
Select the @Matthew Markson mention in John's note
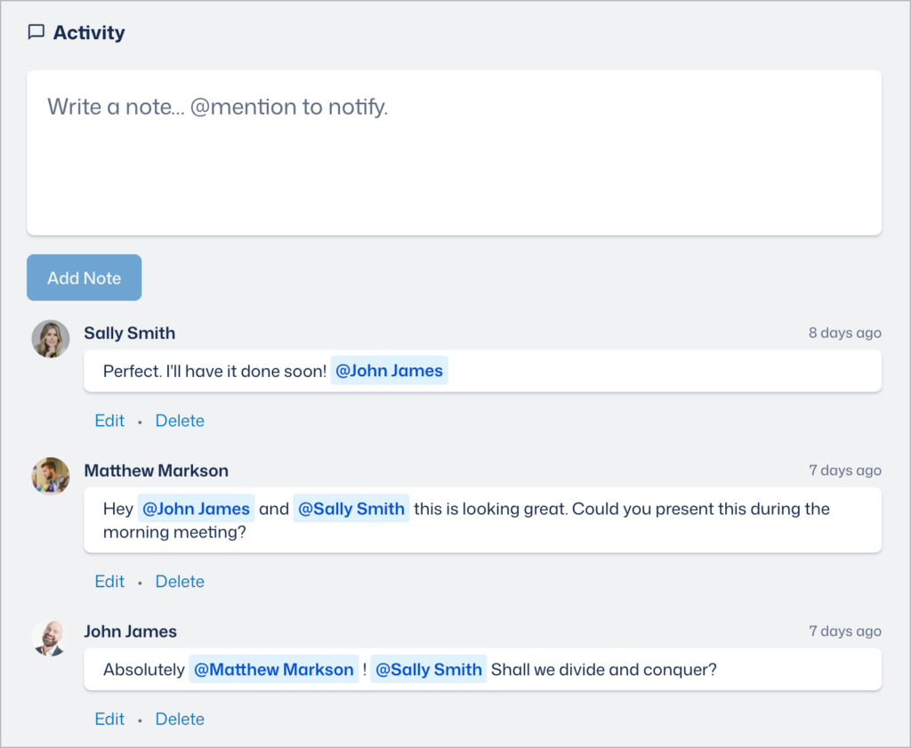[x=273, y=669]
